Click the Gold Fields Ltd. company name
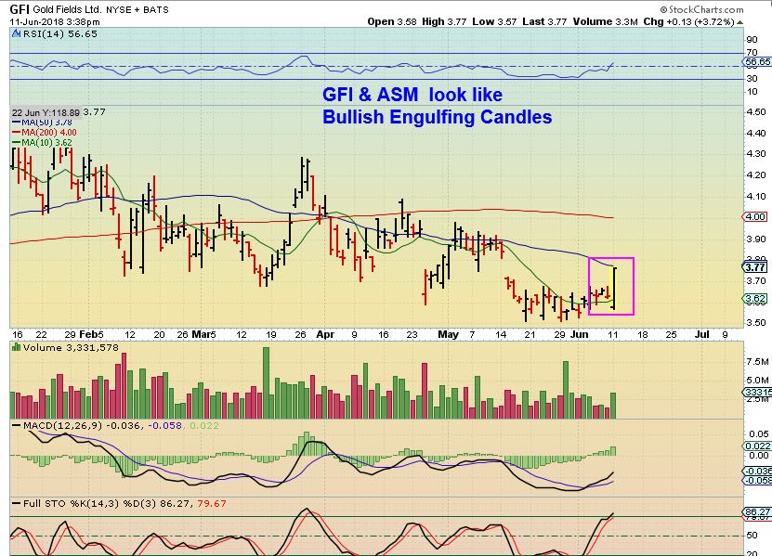 coord(68,9)
